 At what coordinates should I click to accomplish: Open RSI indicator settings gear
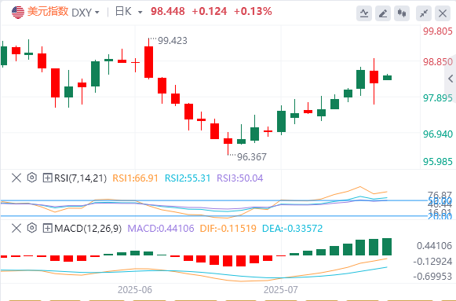(32, 178)
